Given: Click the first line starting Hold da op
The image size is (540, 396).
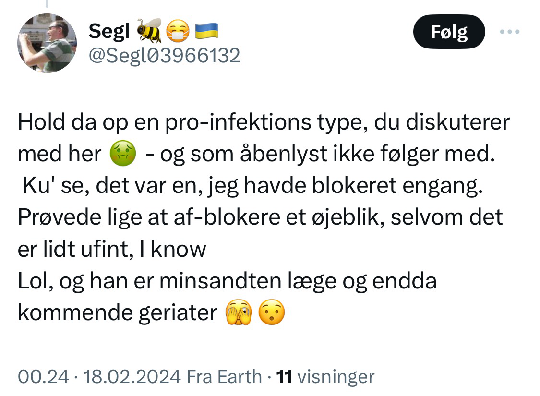Looking at the screenshot, I should tap(264, 122).
